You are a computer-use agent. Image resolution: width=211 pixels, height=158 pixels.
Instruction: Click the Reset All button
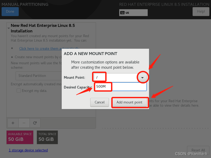[x=198, y=150]
